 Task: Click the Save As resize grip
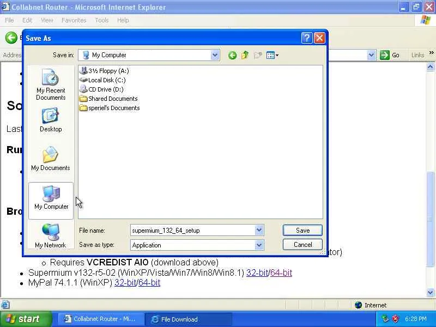tap(323, 252)
